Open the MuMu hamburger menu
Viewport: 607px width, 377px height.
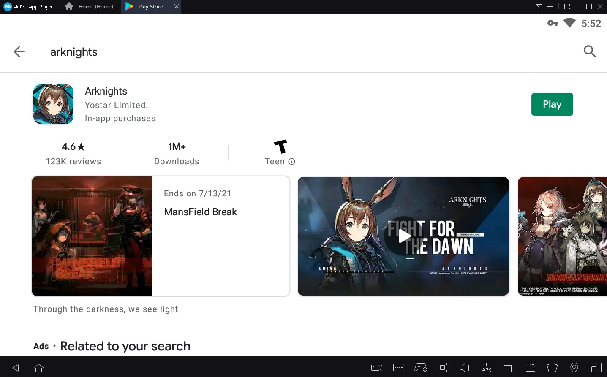[550, 7]
